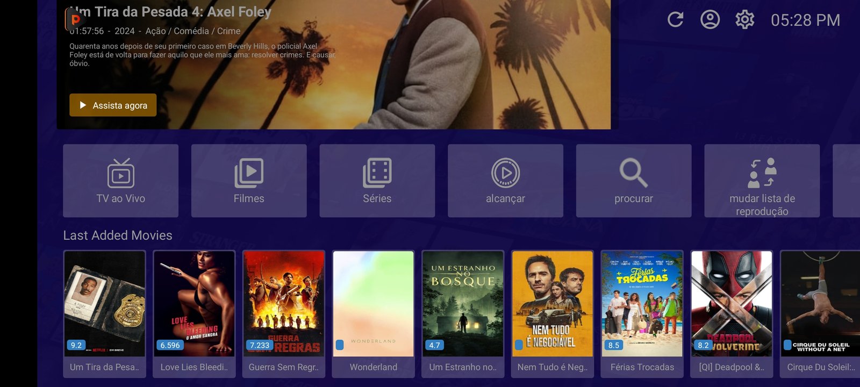Image resolution: width=860 pixels, height=387 pixels.
Task: Open the settings gear icon
Action: pyautogui.click(x=744, y=20)
